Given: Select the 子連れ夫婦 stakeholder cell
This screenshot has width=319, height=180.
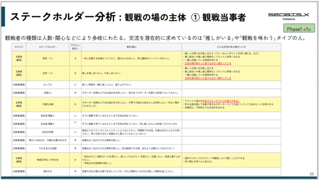Looking at the screenshot, I should tap(48, 104).
